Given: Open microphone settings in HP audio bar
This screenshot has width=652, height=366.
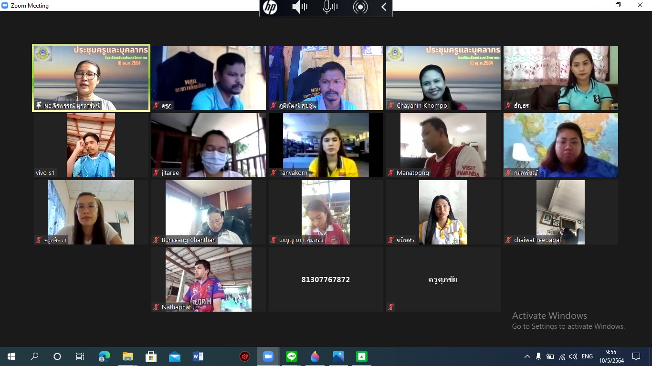Looking at the screenshot, I should tap(330, 8).
